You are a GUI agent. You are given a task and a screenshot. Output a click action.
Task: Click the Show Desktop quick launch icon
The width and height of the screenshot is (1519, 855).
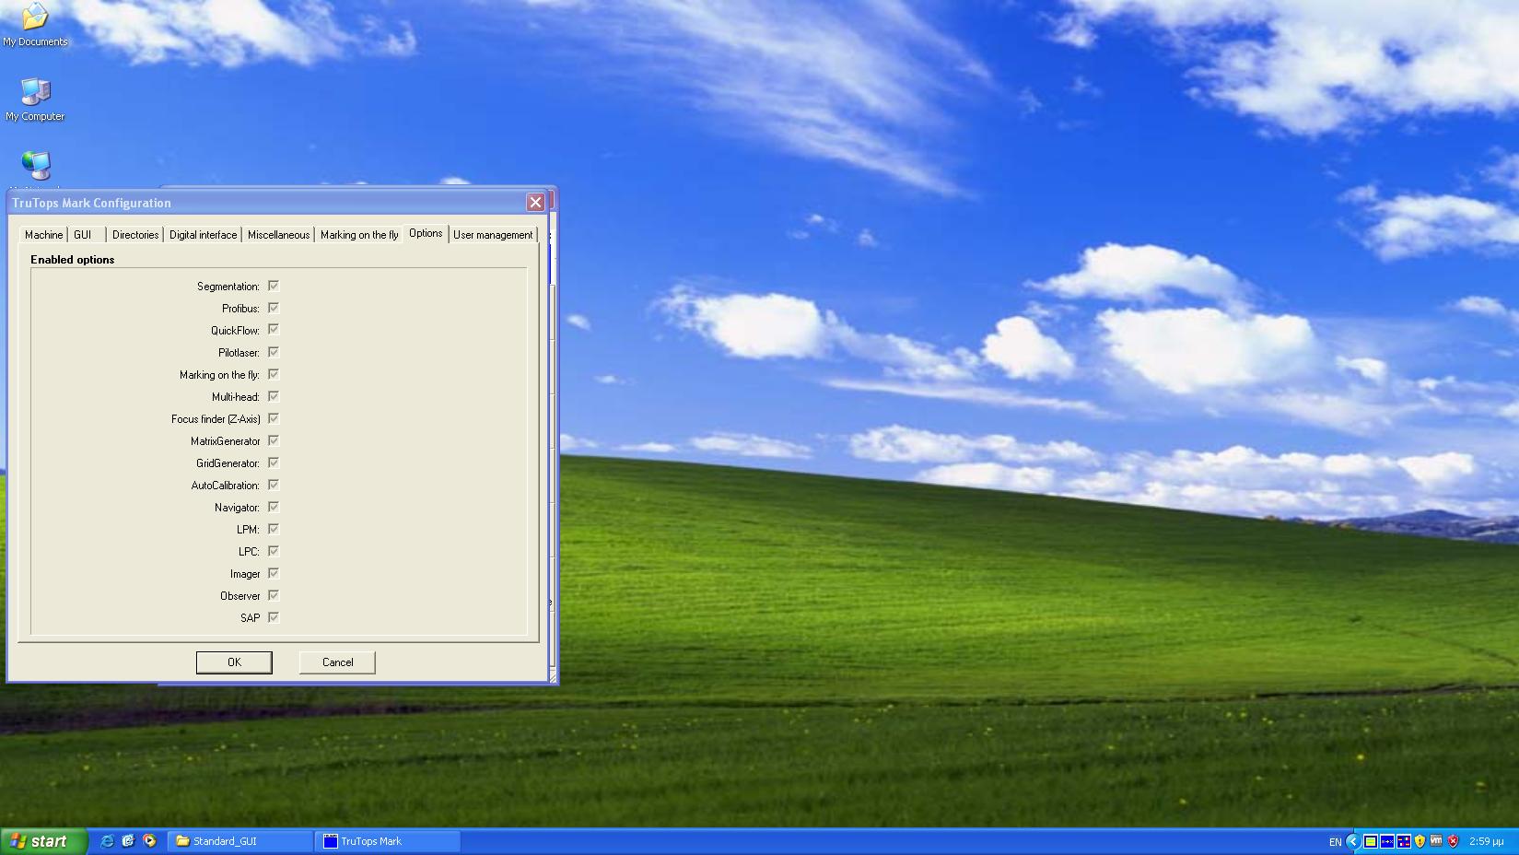click(x=128, y=841)
